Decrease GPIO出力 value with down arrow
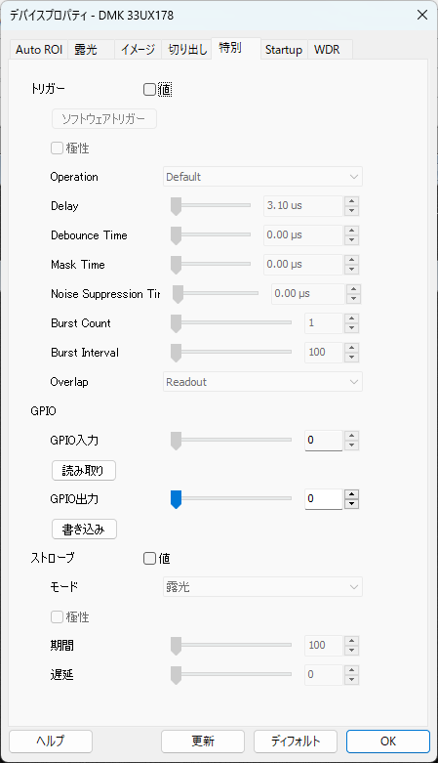 [x=351, y=504]
